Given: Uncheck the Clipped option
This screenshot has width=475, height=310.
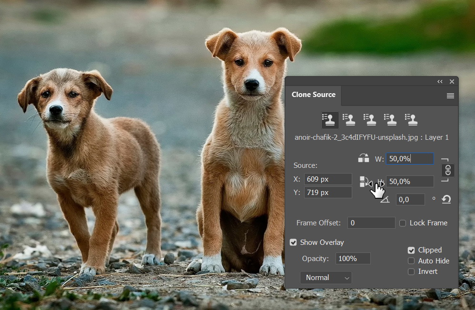Looking at the screenshot, I should (411, 250).
